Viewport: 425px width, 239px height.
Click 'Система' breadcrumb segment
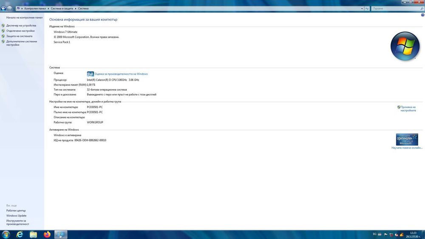coord(83,8)
